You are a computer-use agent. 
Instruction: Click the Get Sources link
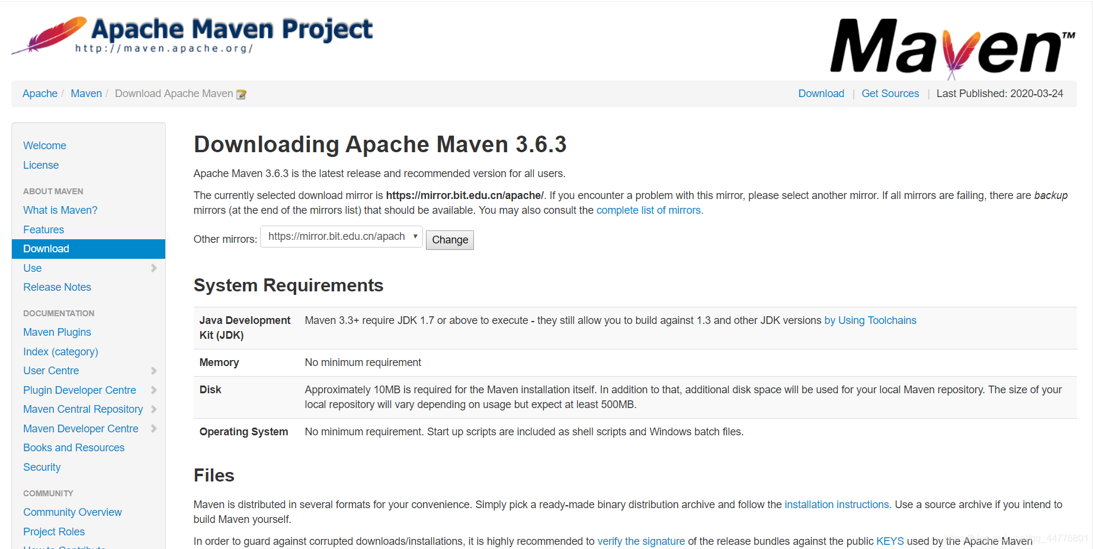890,94
